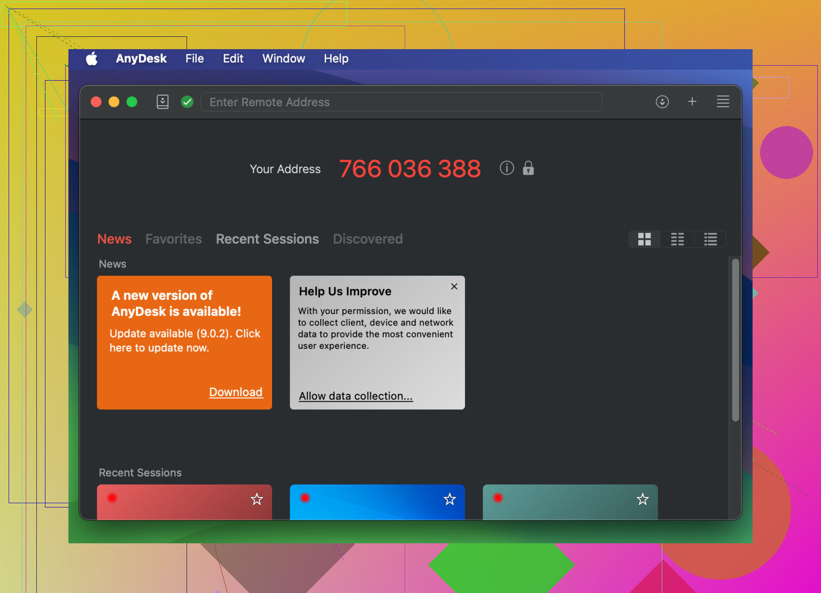The width and height of the screenshot is (821, 593).
Task: Open the Apple menu
Action: pyautogui.click(x=92, y=58)
